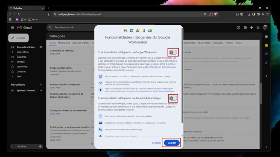Viewport: 280px width, 157px height.
Task: Open the browser downloads icon
Action: tap(249, 14)
